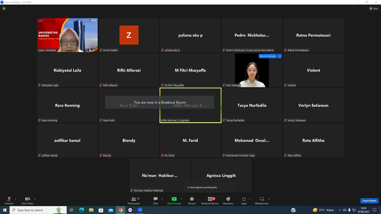Open the taskbar volume icon
This screenshot has height=214, width=381.
345,210
